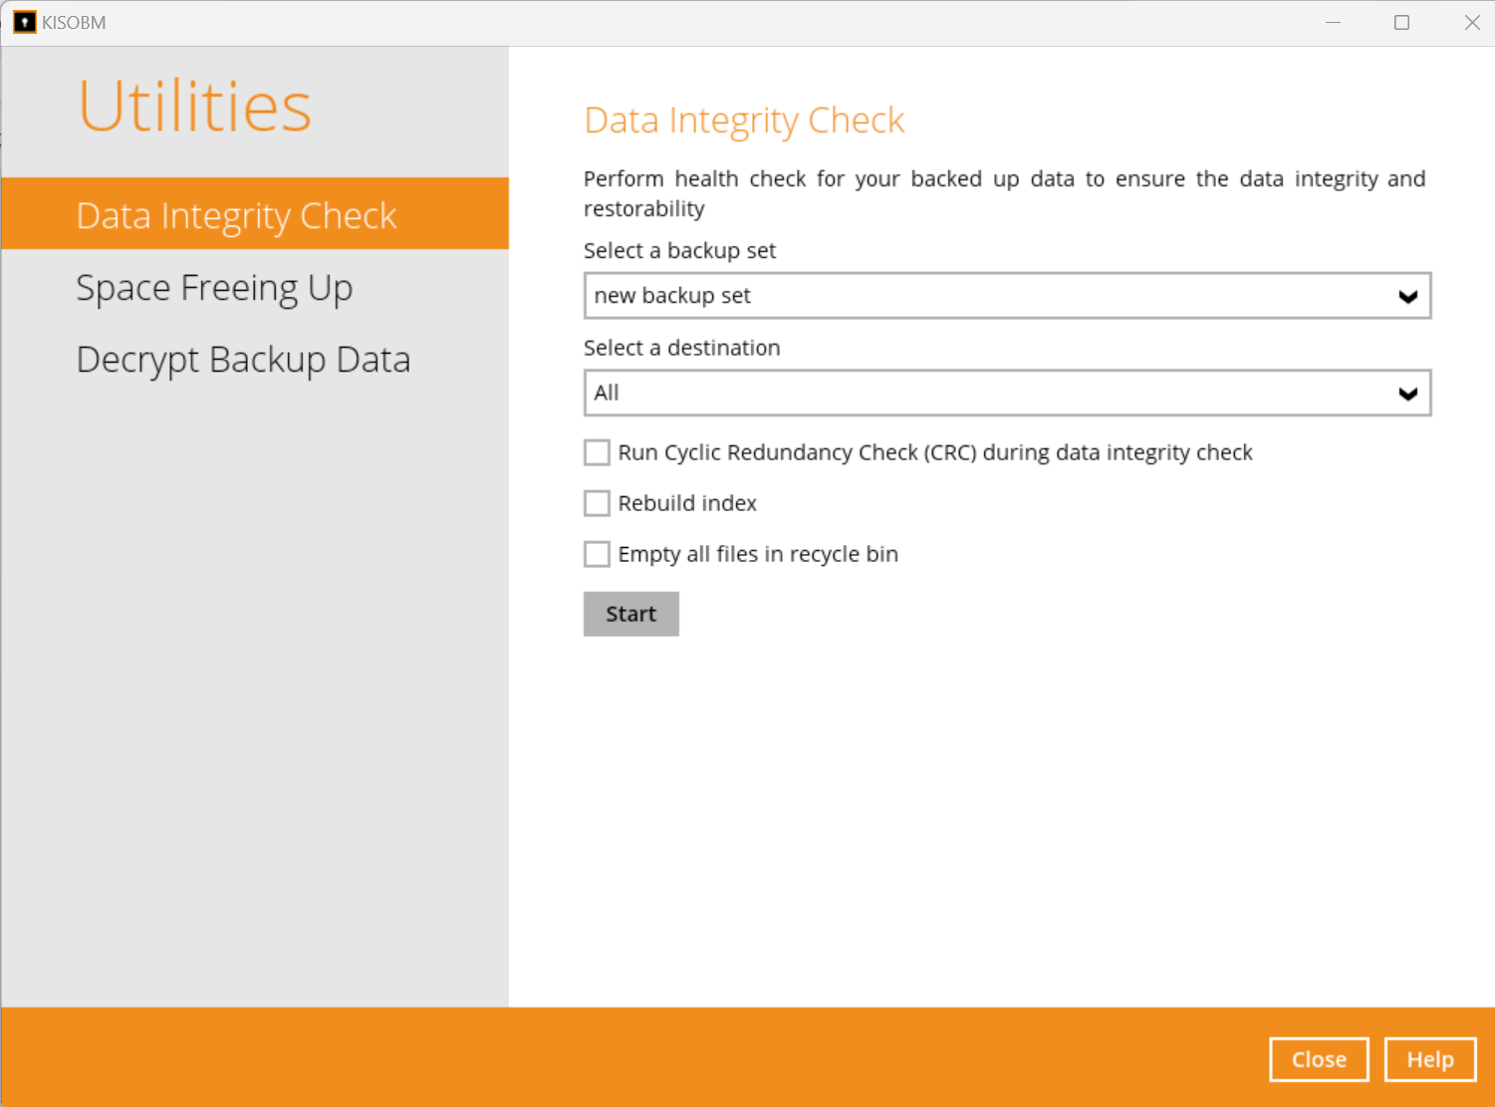Close the window using the title bar X

tap(1471, 22)
